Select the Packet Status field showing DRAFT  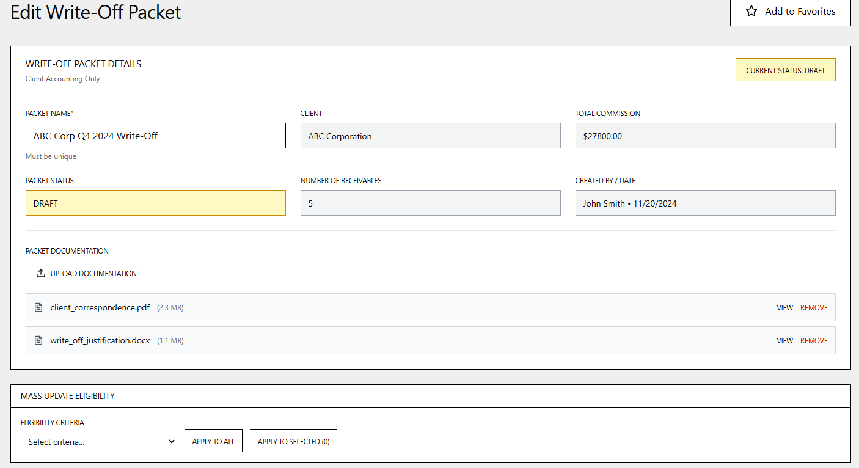[155, 203]
